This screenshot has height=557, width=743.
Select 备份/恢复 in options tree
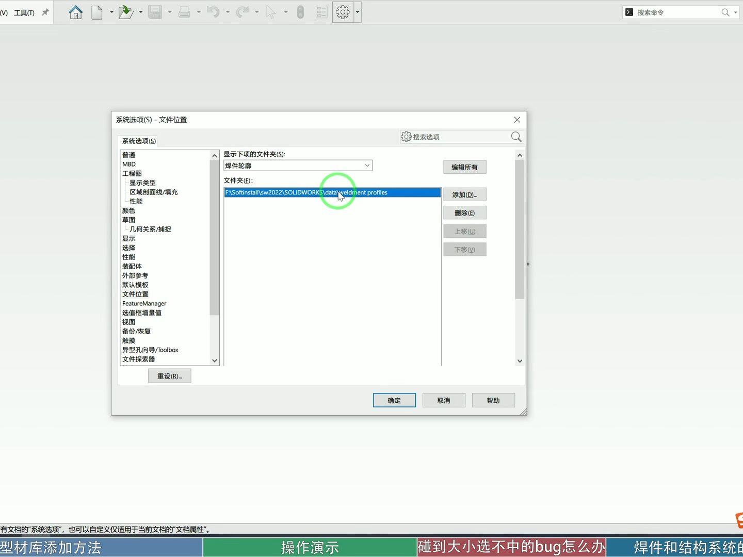pos(137,331)
